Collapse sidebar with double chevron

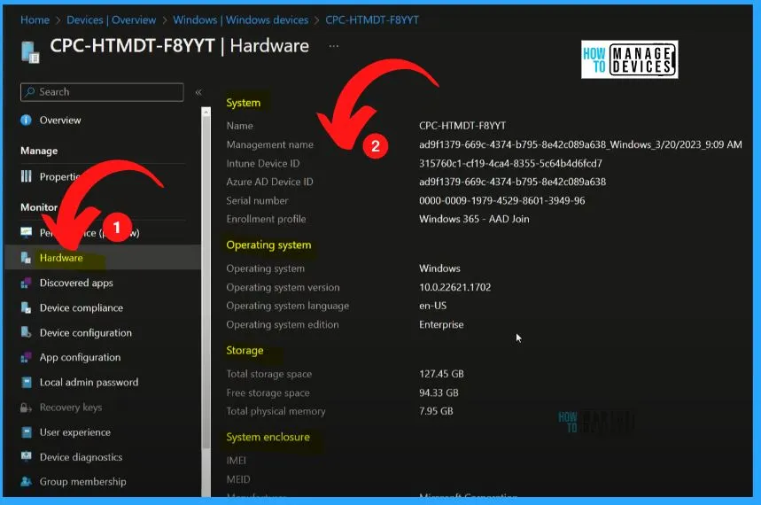[x=198, y=92]
